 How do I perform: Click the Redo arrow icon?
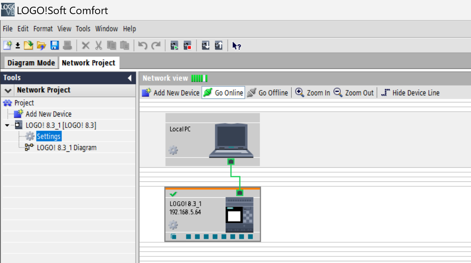click(156, 45)
